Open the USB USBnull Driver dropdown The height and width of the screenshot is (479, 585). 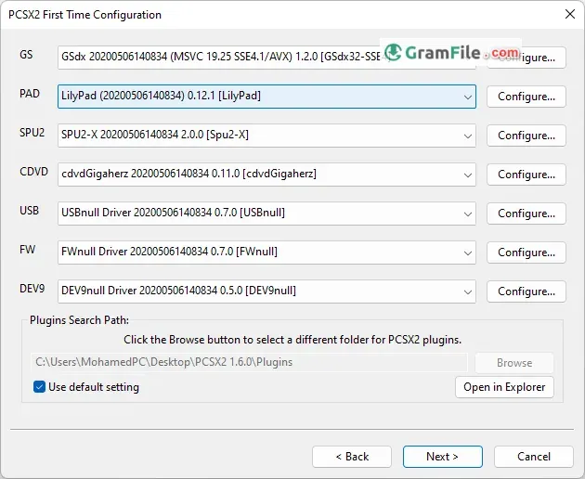(x=266, y=213)
